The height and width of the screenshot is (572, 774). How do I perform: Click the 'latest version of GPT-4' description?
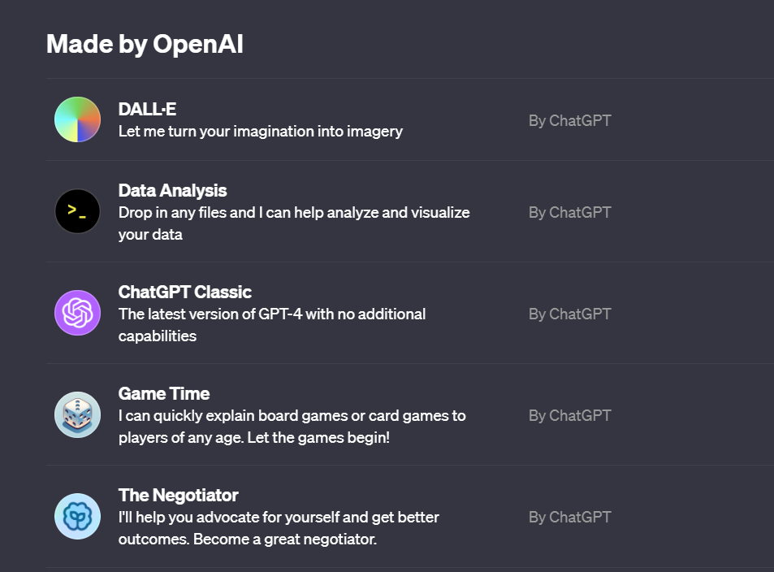click(271, 325)
